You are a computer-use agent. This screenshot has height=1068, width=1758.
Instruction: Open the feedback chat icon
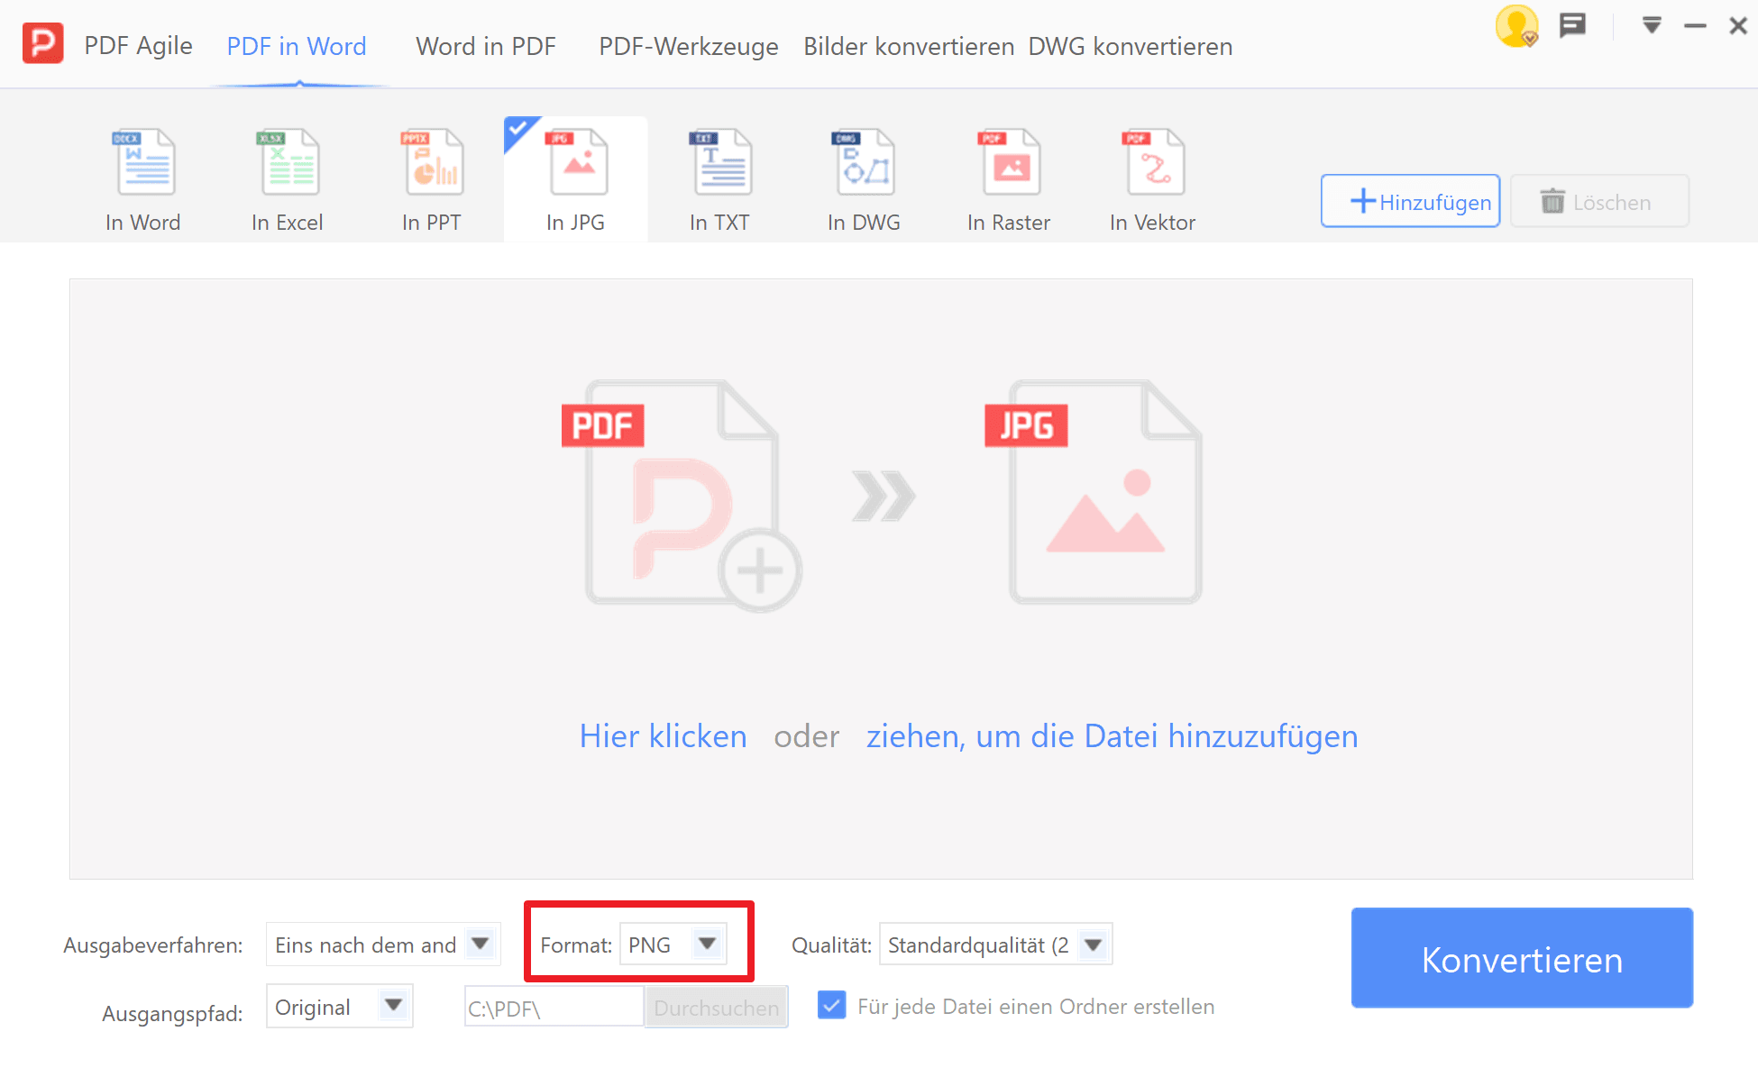point(1572,25)
